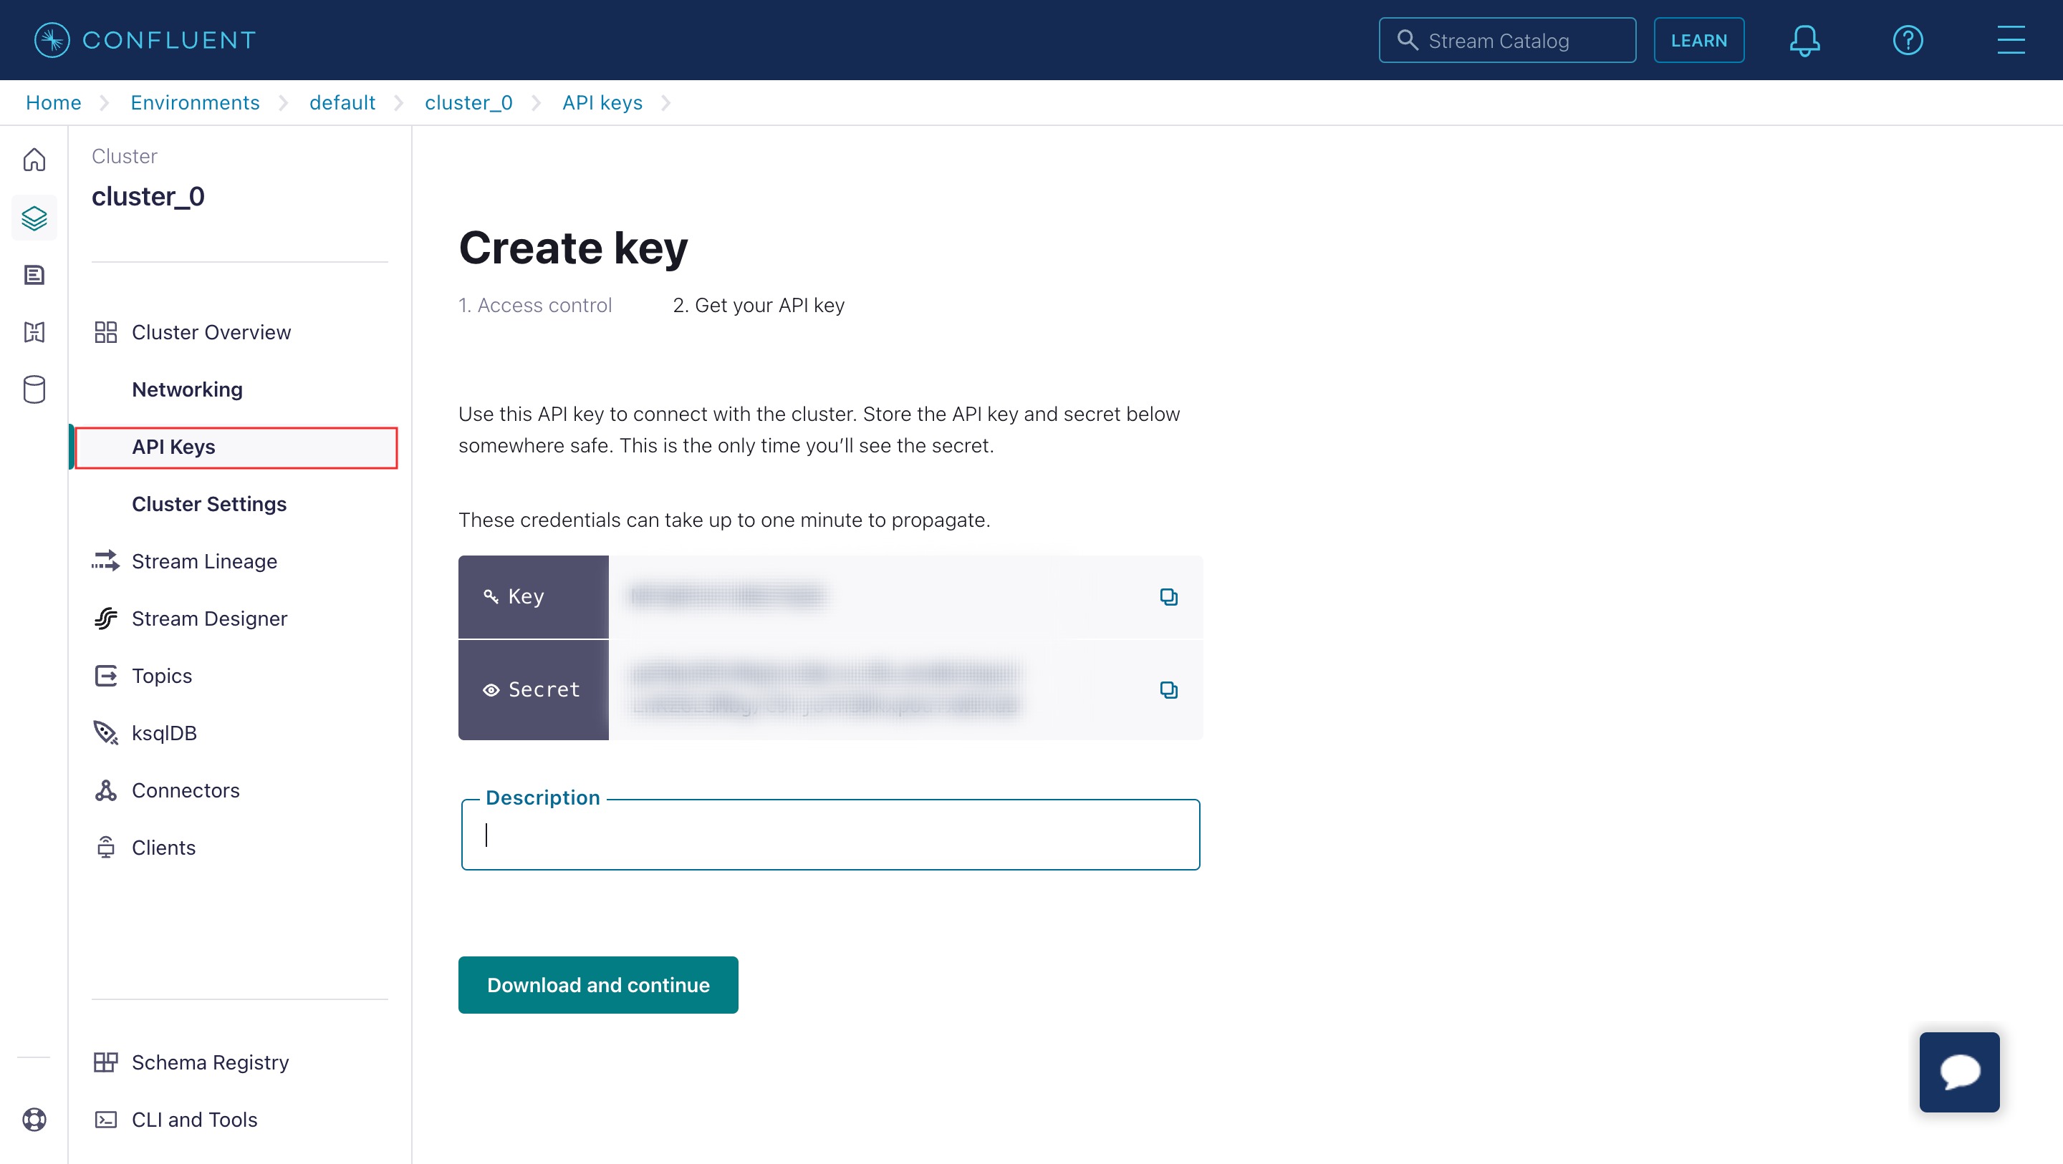
Task: Click the Topics icon
Action: [x=106, y=676]
